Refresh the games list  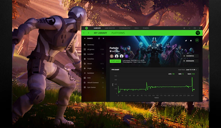point(99,38)
